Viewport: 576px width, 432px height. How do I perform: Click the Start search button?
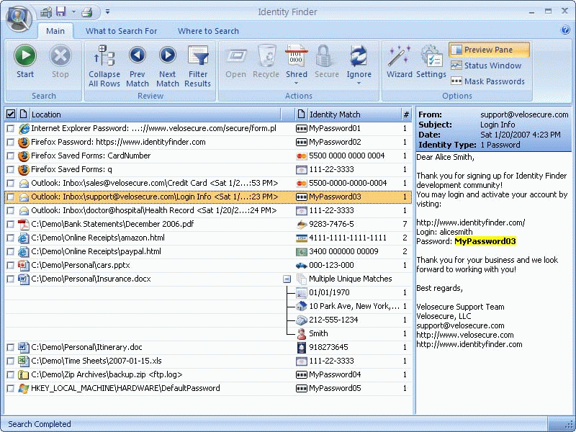click(x=25, y=61)
